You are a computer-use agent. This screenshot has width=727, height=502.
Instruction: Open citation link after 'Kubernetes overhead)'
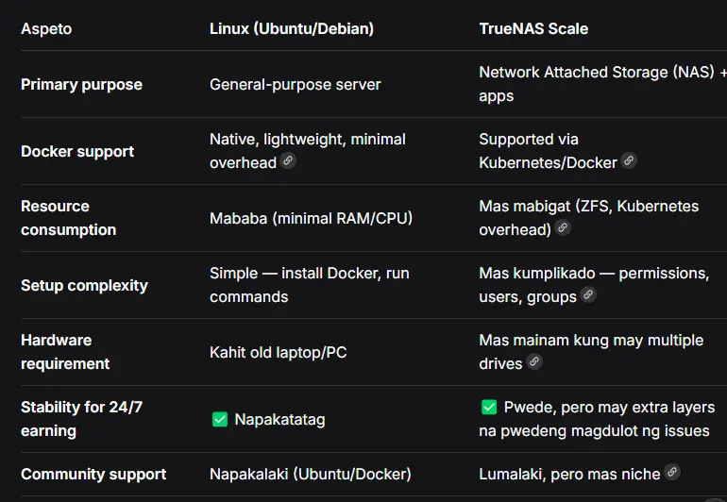563,227
